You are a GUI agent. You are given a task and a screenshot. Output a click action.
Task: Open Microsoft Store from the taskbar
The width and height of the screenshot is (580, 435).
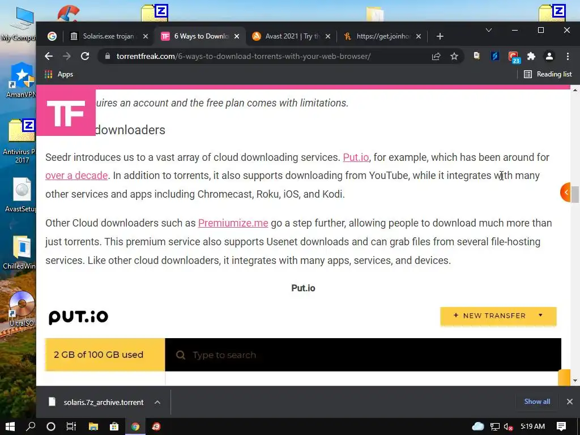click(114, 427)
